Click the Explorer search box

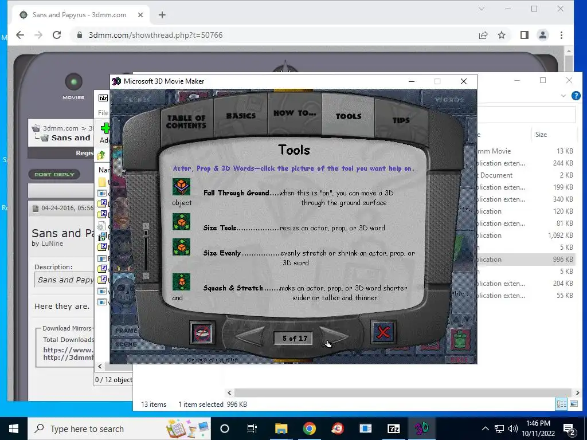526,114
